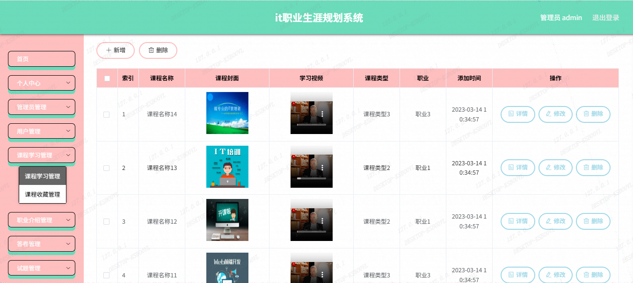Viewport: 633px width, 283px height.
Task: Click the 课程名称13 cell
Action: [x=162, y=168]
